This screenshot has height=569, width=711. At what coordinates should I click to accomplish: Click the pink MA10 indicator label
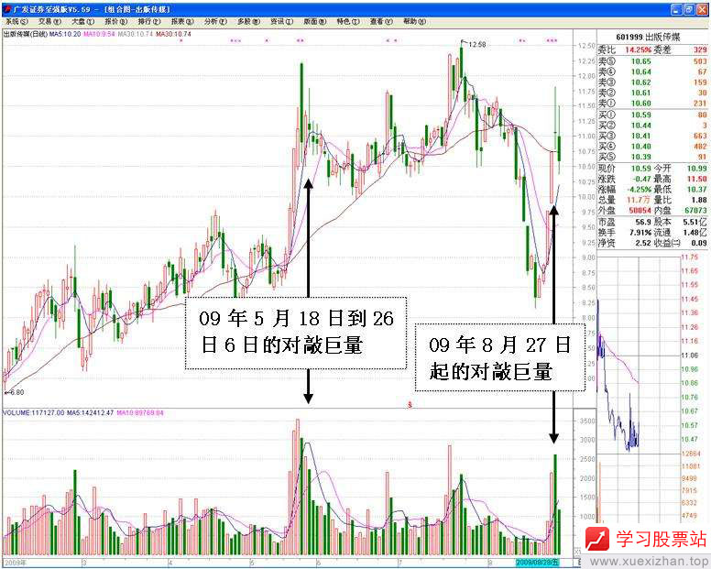[x=99, y=34]
